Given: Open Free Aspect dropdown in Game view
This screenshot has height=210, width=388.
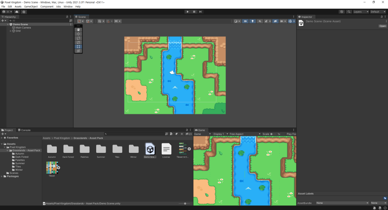Looking at the screenshot, I should pyautogui.click(x=245, y=134).
